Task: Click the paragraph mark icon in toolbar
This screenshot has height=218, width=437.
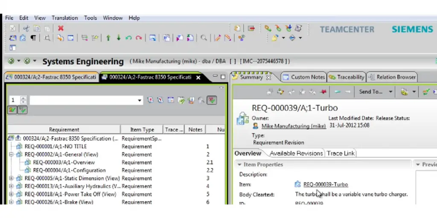Action: pos(33,38)
